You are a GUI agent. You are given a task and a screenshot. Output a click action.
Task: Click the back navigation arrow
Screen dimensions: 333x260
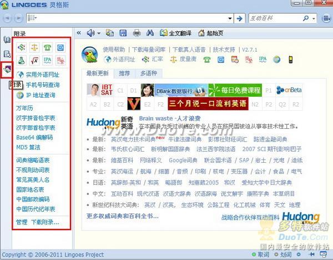[x=7, y=18]
